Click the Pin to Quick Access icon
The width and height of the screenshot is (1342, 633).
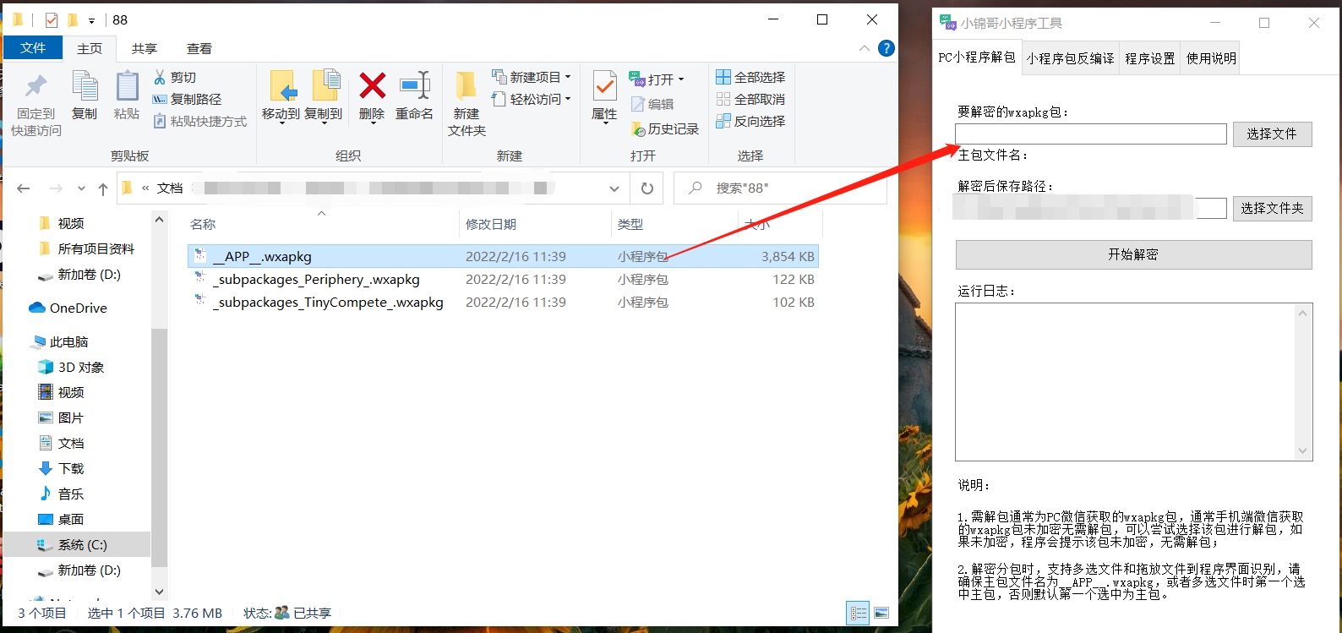[36, 86]
